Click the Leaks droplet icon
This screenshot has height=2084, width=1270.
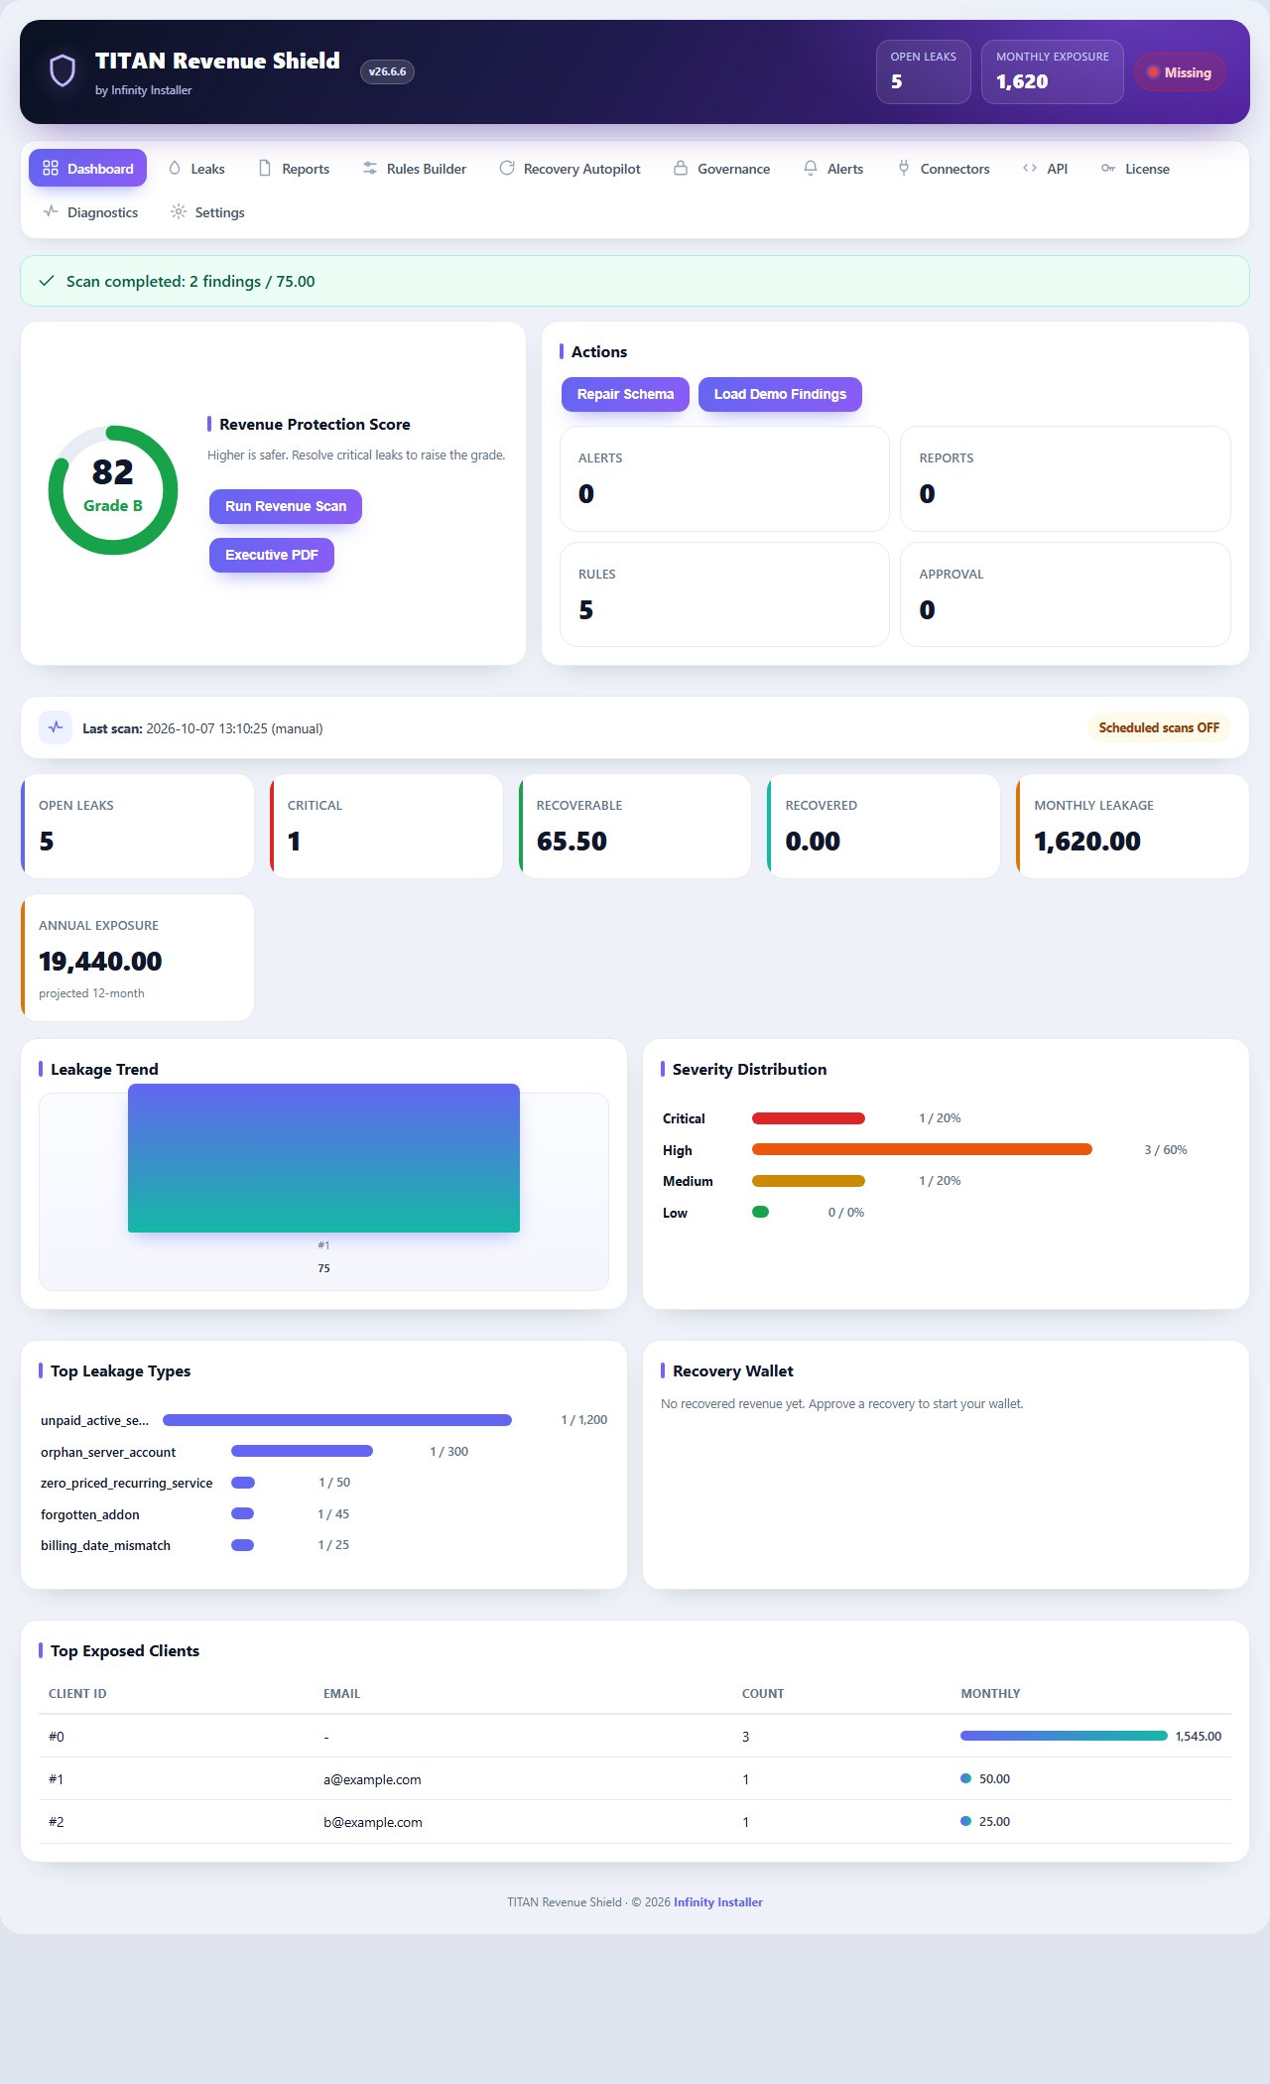pyautogui.click(x=175, y=169)
